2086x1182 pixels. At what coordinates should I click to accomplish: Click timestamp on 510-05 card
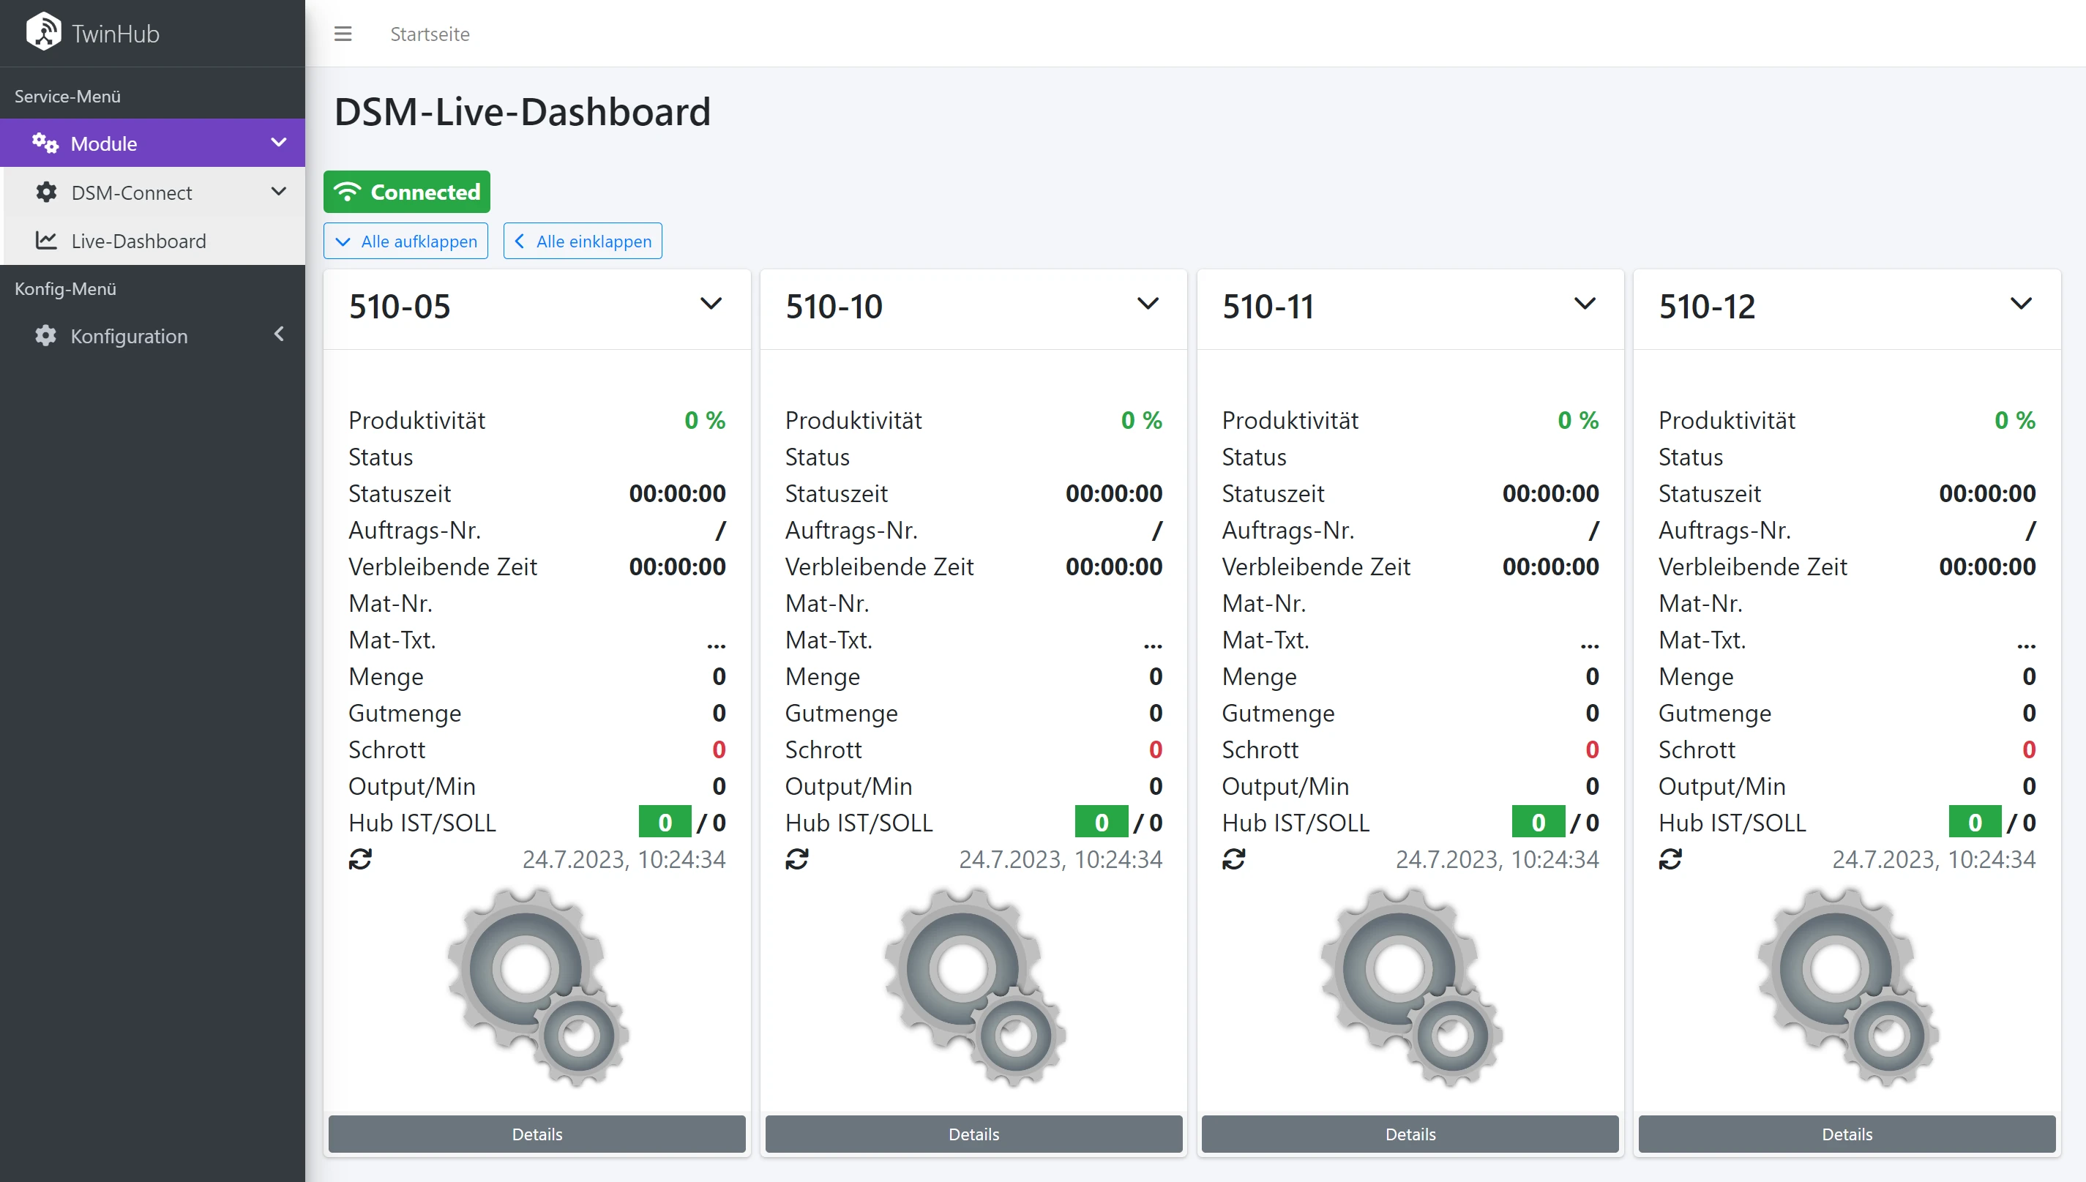point(624,859)
